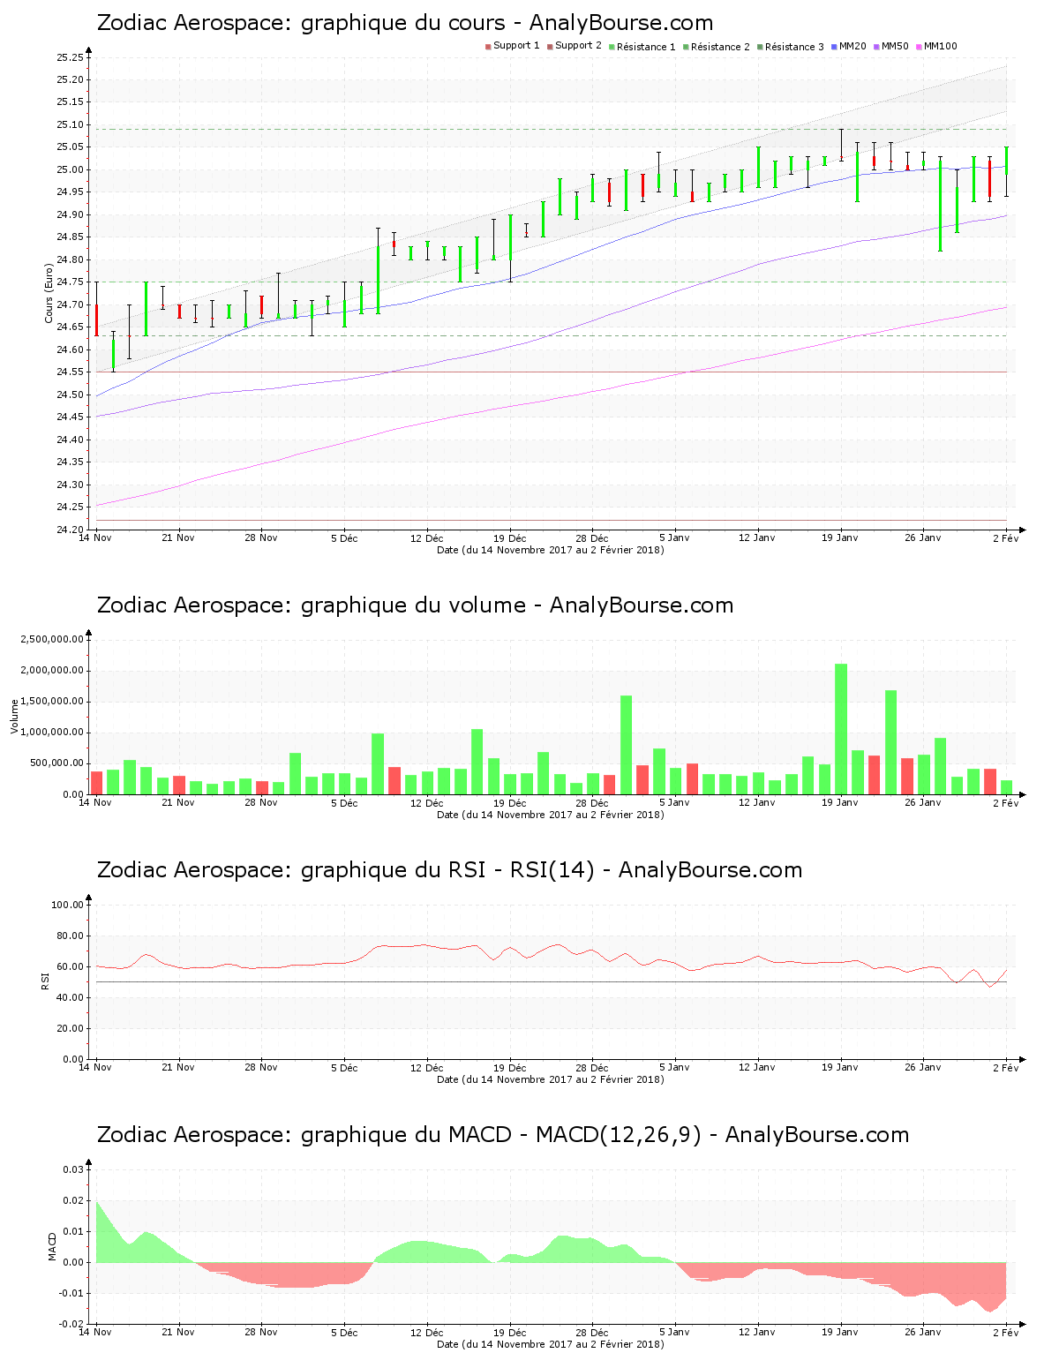Click the 'graphique du volume' chart title
This screenshot has height=1368, width=1059.
415,605
